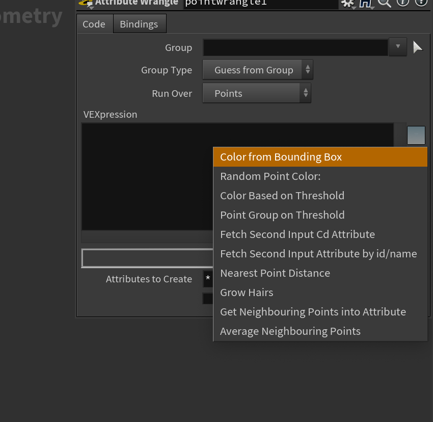Image resolution: width=433 pixels, height=422 pixels.
Task: Click the VEXpression presets dropdown button
Action: pos(416,135)
